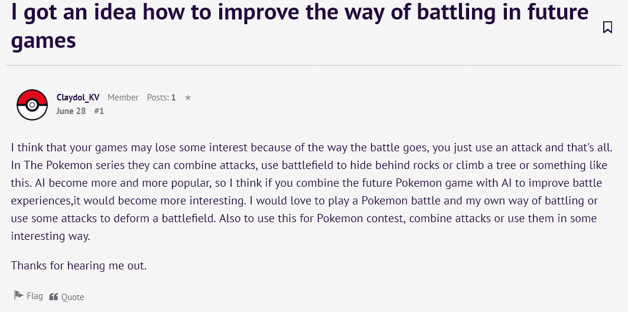Screen dimensions: 628x312
Task: Click the line starting 'this. AI become more'
Action: click(x=307, y=183)
